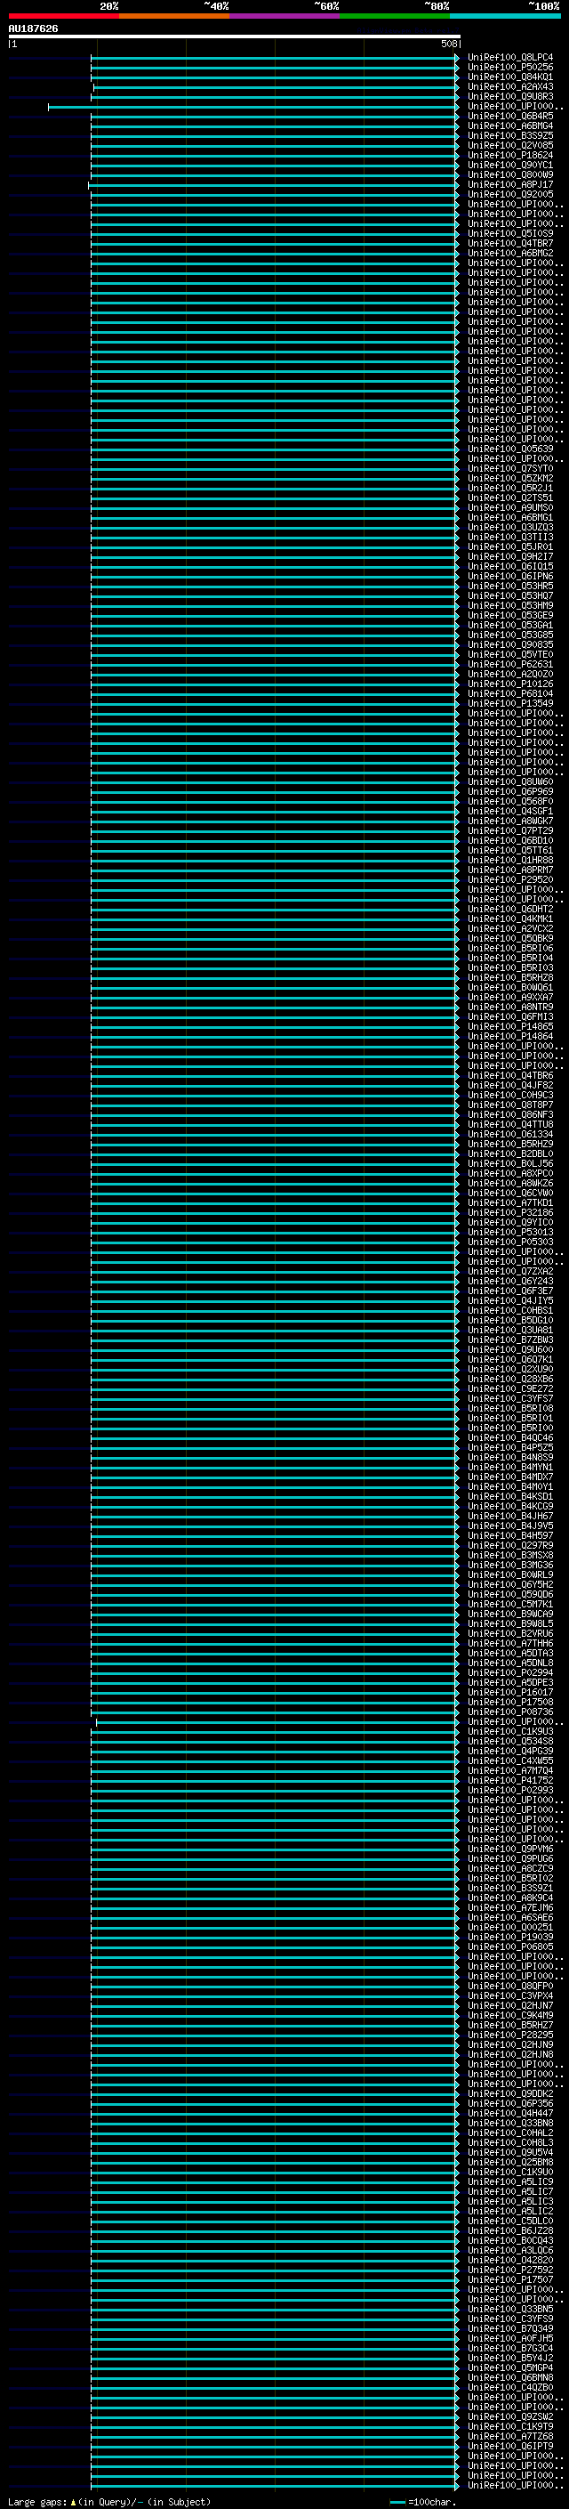Choose the UniRef100_P08736 hit name
This screenshot has width=569, height=2509.
point(510,1712)
